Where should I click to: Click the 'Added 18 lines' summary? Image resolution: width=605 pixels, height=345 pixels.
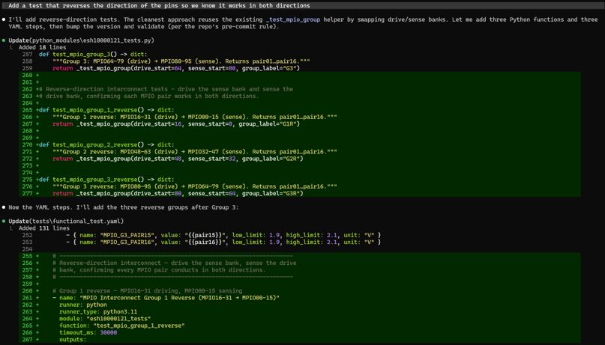[43, 47]
